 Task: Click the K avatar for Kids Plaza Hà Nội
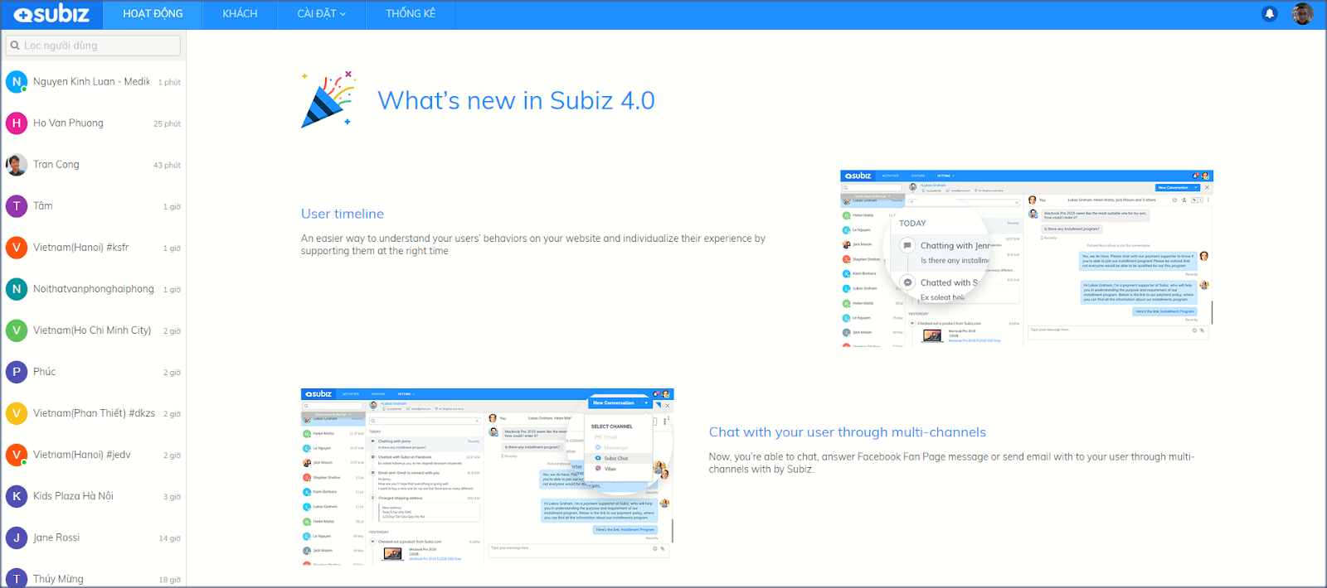tap(17, 496)
